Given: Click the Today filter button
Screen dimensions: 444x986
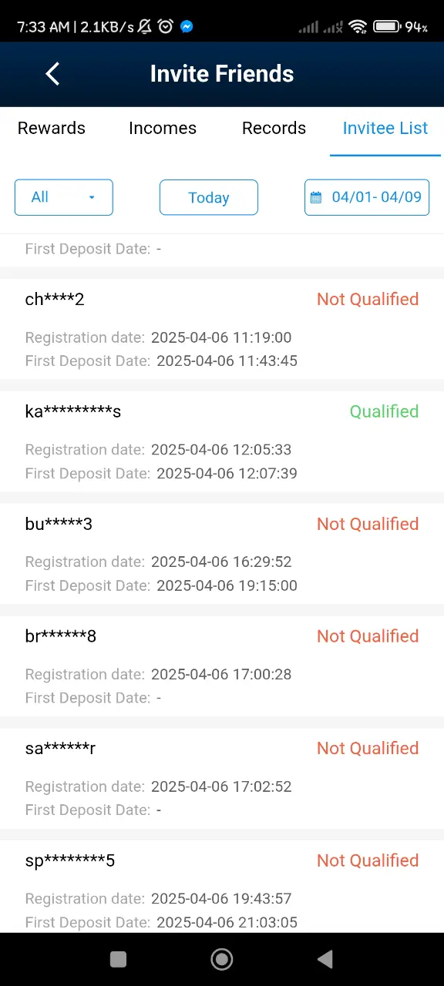Looking at the screenshot, I should tap(209, 197).
